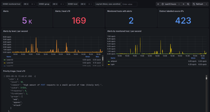Clear the OSSEC monitored host selection
The width and height of the screenshot is (210, 112).
pyautogui.click(x=32, y=4)
